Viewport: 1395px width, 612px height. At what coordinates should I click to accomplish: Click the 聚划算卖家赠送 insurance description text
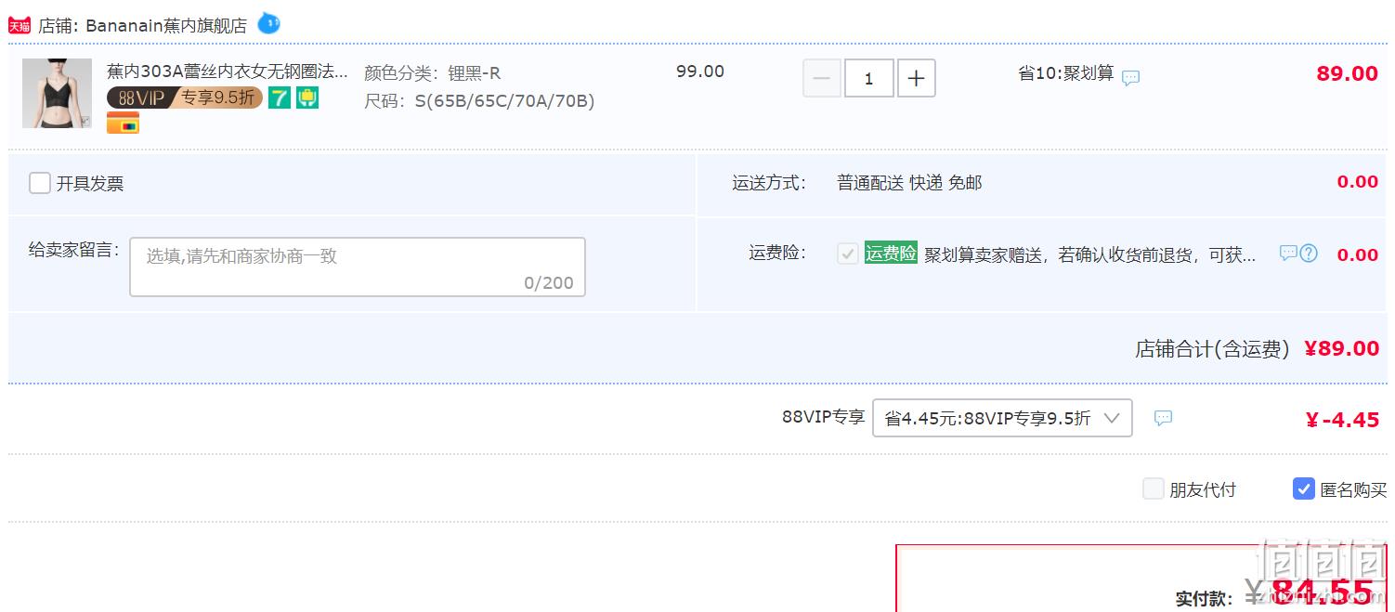click(x=1089, y=254)
